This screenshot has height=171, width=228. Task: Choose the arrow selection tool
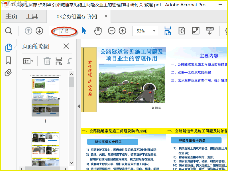(84, 31)
